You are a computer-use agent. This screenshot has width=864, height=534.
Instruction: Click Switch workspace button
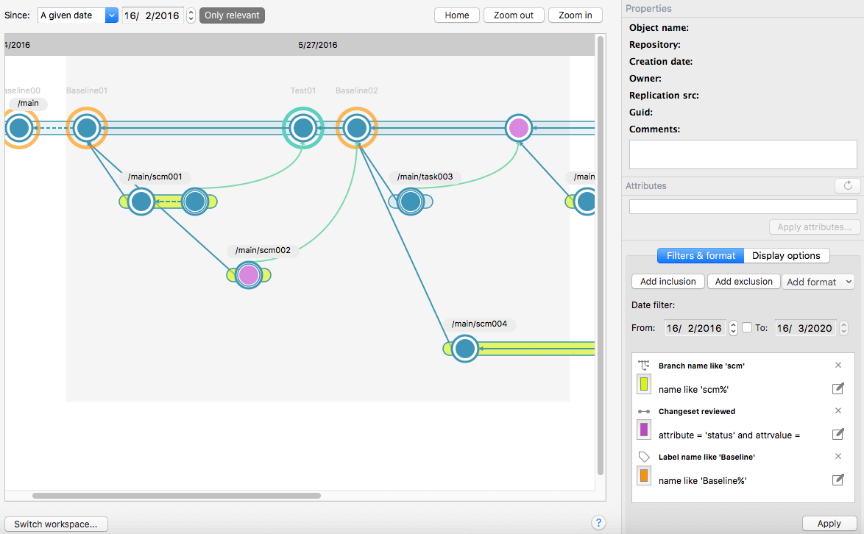point(56,524)
